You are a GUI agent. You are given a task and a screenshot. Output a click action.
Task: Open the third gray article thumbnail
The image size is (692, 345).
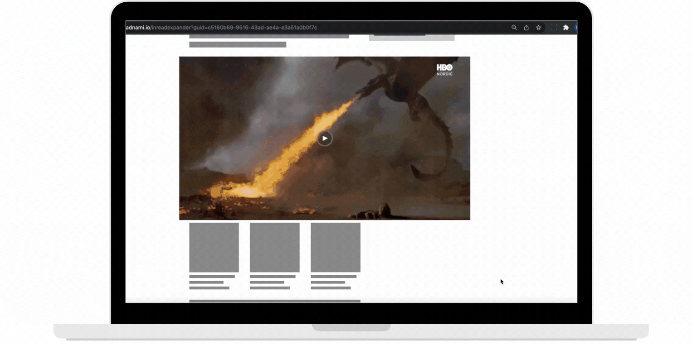336,247
